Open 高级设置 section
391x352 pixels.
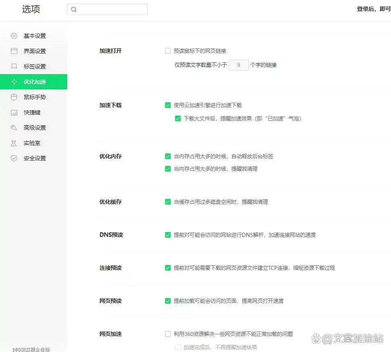pos(34,128)
